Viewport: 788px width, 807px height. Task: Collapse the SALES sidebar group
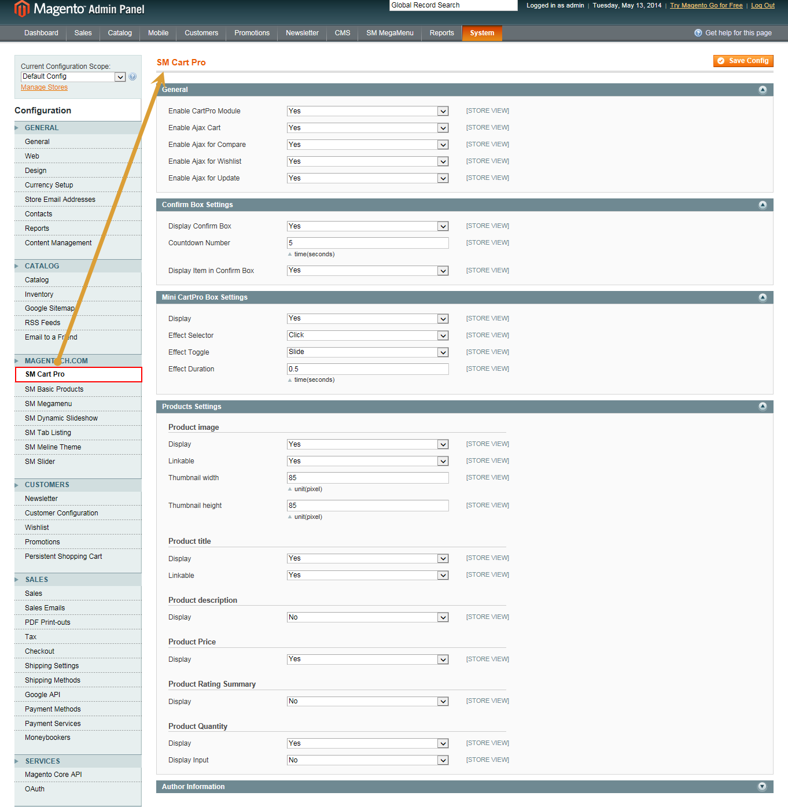coord(78,580)
